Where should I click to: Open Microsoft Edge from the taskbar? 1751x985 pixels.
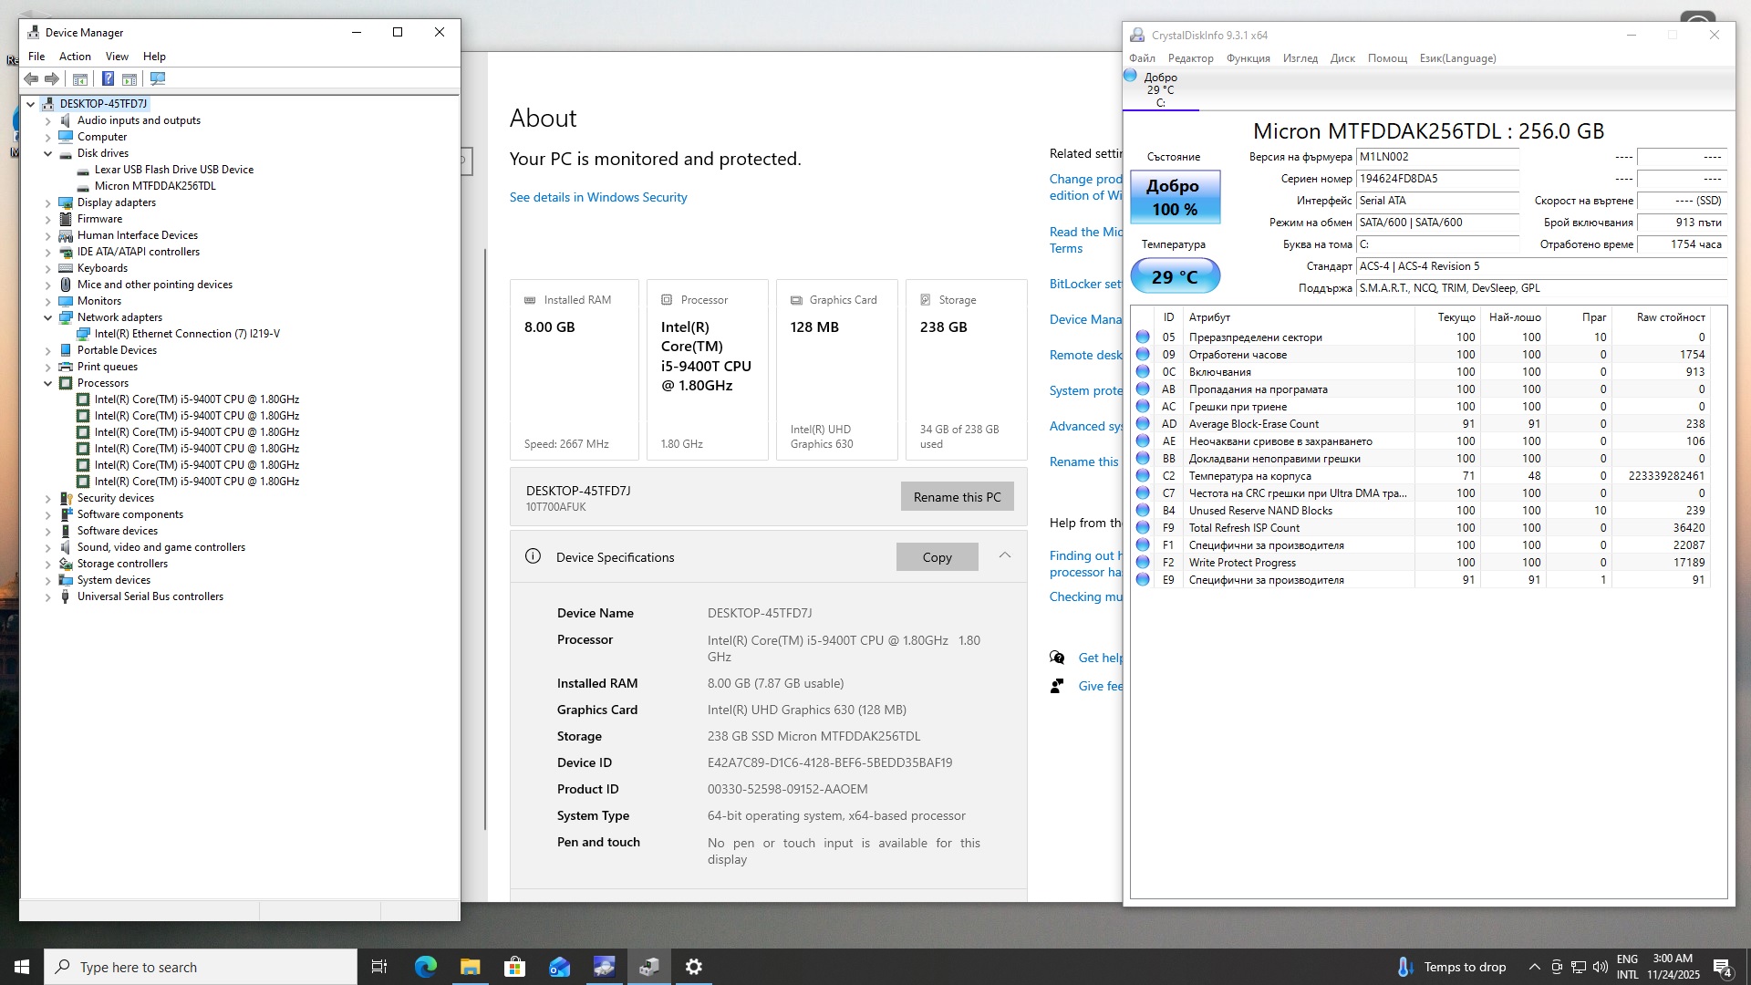tap(426, 967)
